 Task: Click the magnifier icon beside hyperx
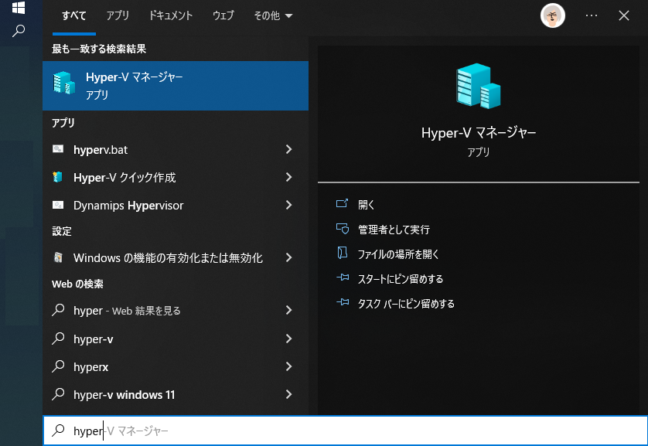(58, 366)
